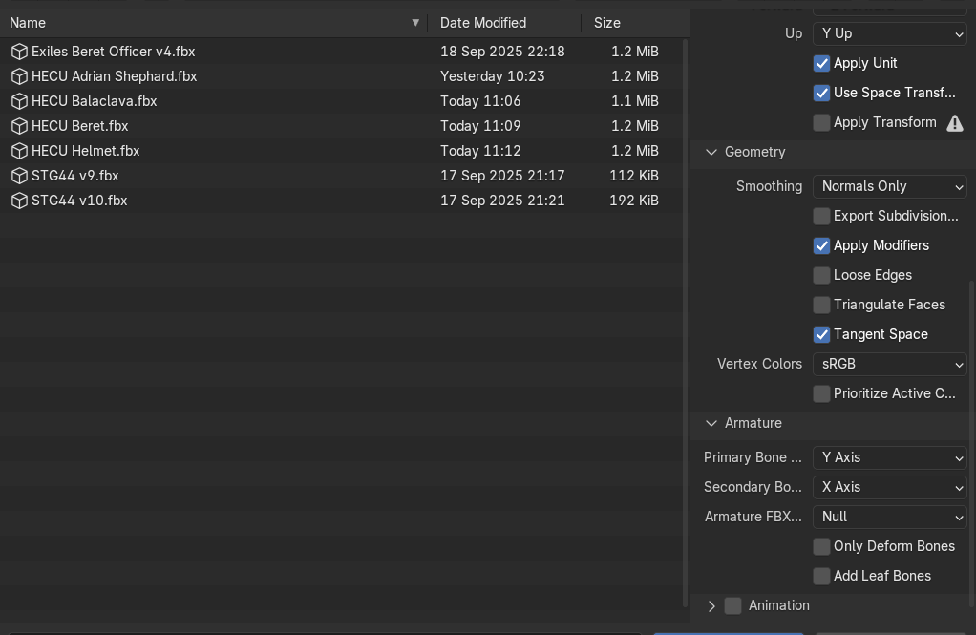Screen dimensions: 976x635
Task: Sort files by Size column
Action: (635, 23)
